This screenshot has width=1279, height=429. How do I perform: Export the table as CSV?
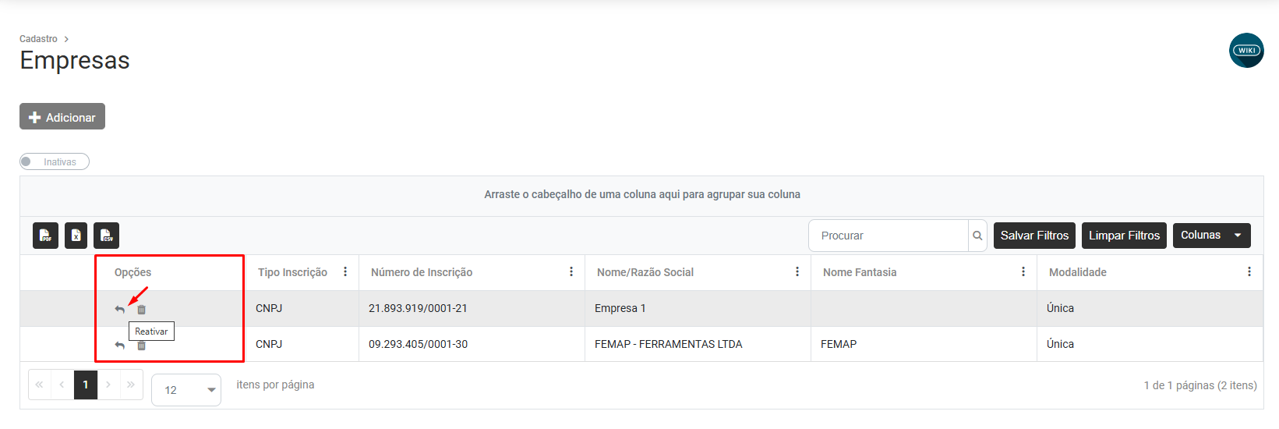pos(106,236)
